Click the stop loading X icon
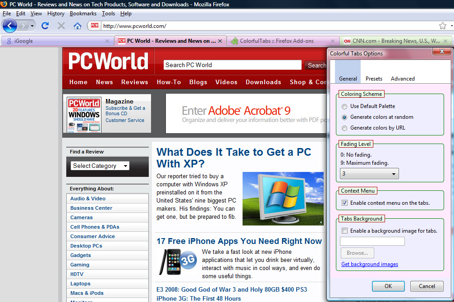This screenshot has height=302, width=454. coord(61,26)
